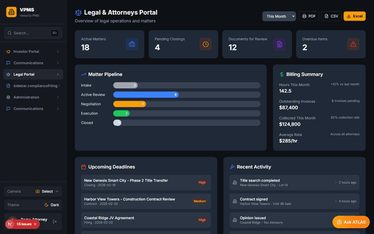
Task: Click the Collected This Month $124,800 value
Action: click(290, 125)
